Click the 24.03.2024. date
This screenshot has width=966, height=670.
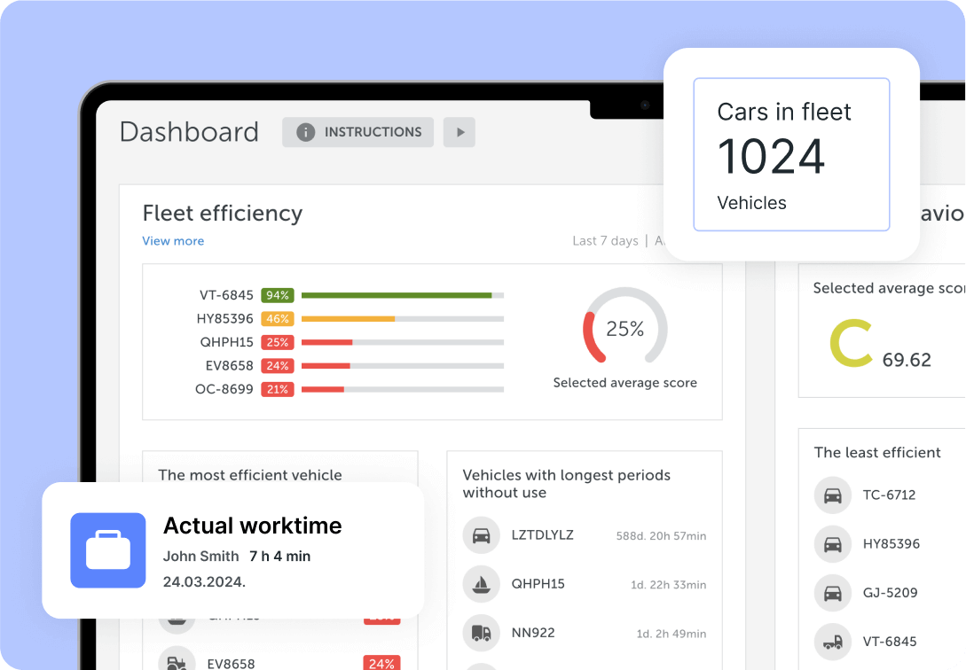coord(204,582)
